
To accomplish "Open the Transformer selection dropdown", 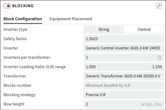I will pos(124,76).
